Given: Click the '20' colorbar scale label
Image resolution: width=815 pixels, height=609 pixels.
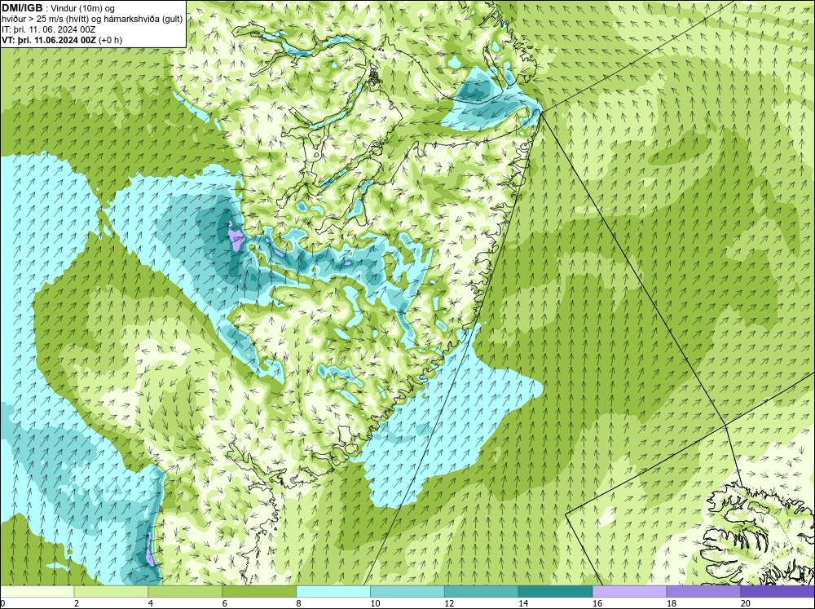Looking at the screenshot, I should point(746,603).
